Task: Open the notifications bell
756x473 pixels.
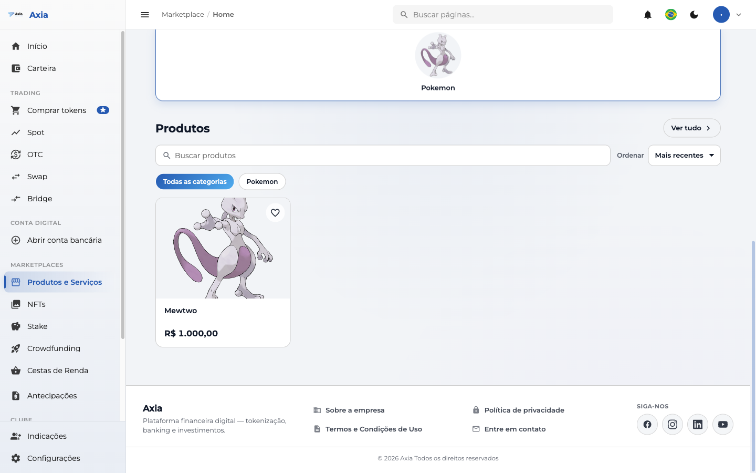Action: 648,15
